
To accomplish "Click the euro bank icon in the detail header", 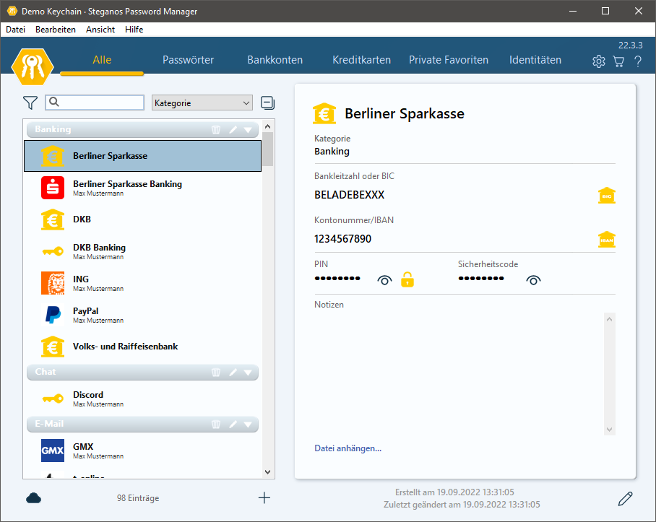I will [x=324, y=113].
